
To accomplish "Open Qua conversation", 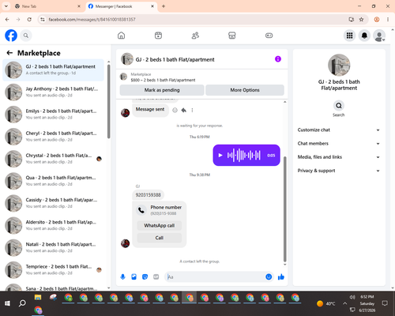I will tap(54, 181).
